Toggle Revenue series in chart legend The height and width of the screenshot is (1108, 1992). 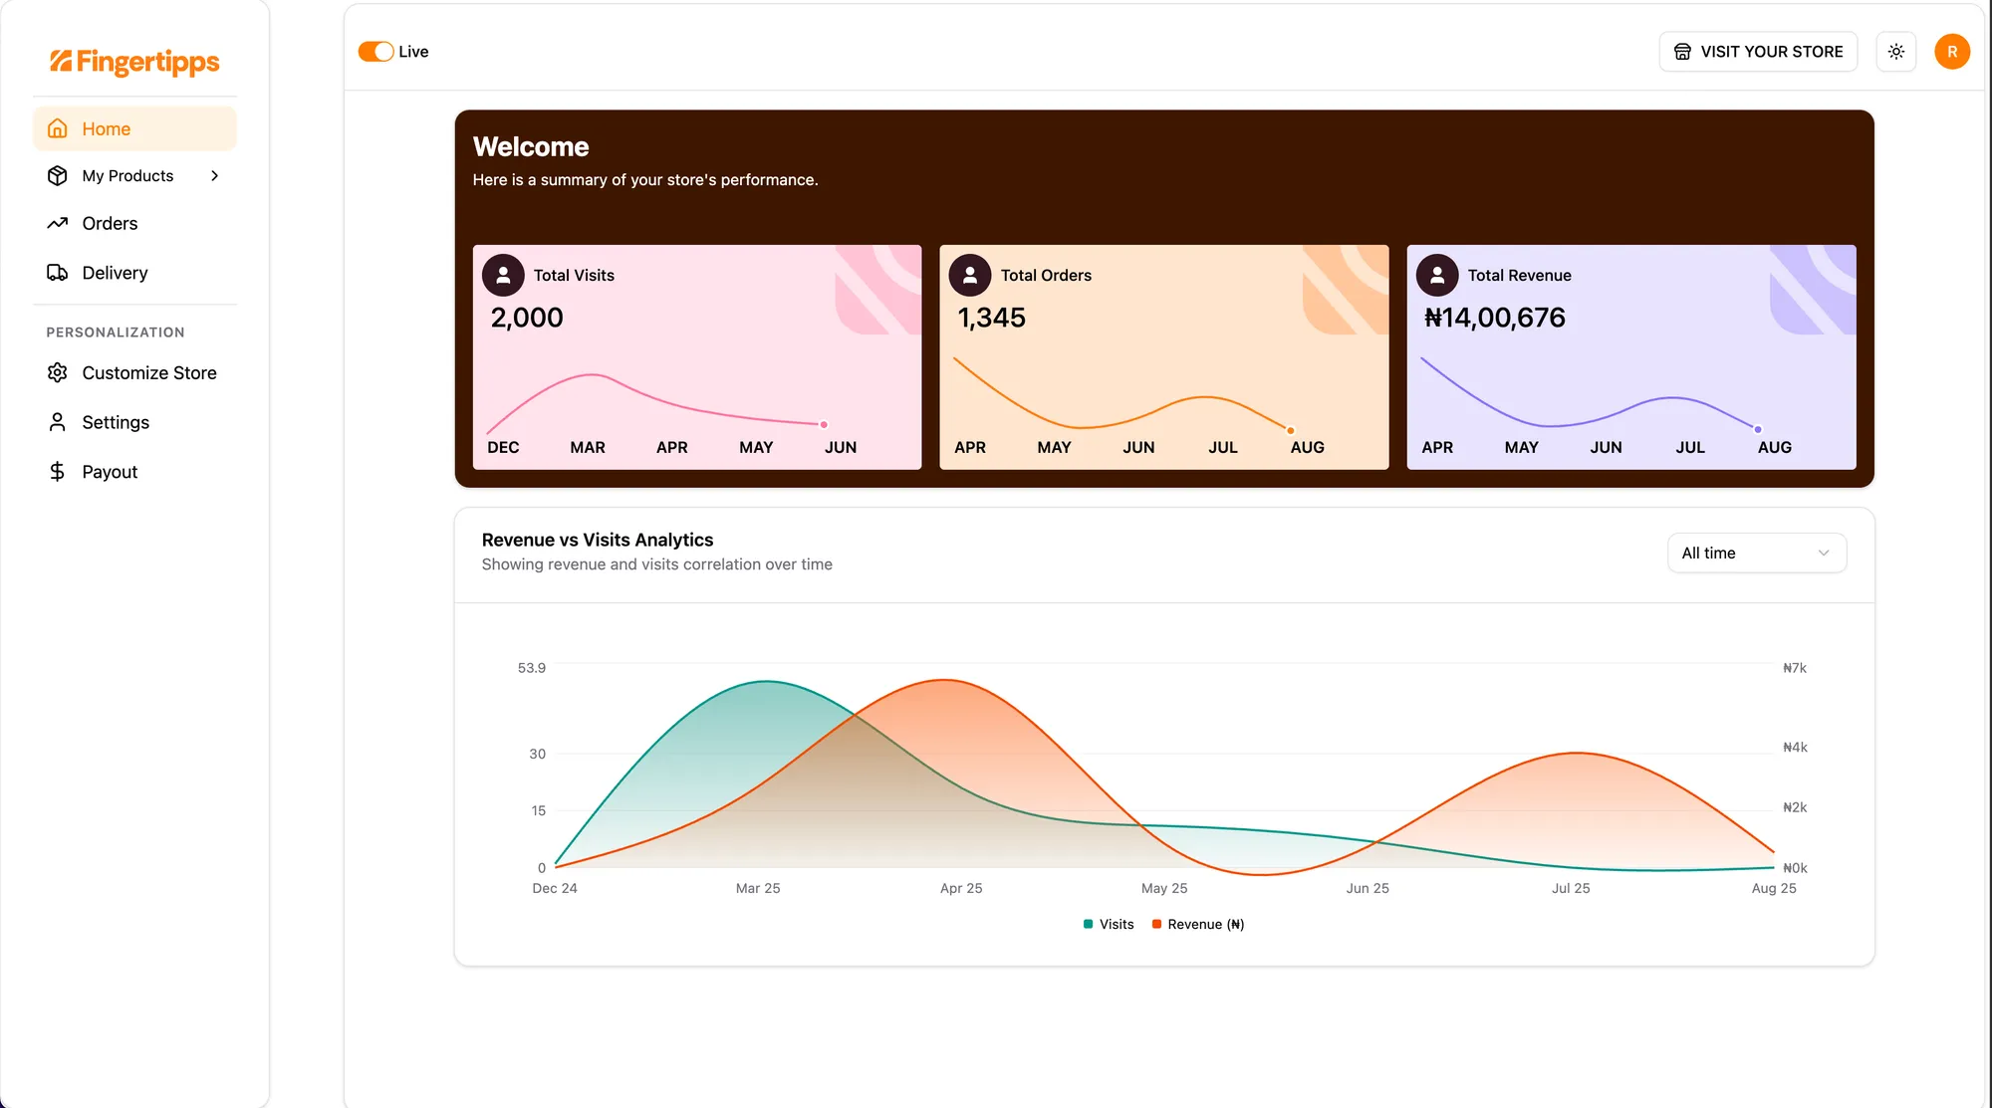pos(1198,925)
